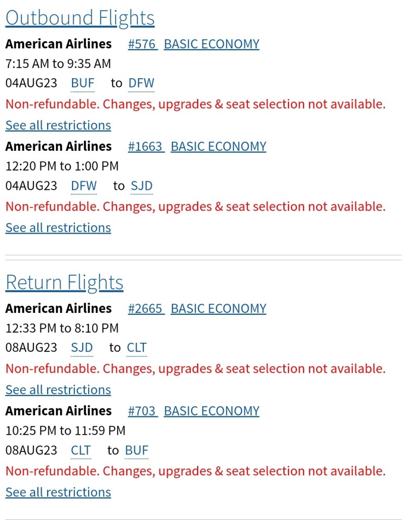The image size is (407, 520).
Task: Click CLT arrival airport code on flight #2665
Action: [x=136, y=348]
